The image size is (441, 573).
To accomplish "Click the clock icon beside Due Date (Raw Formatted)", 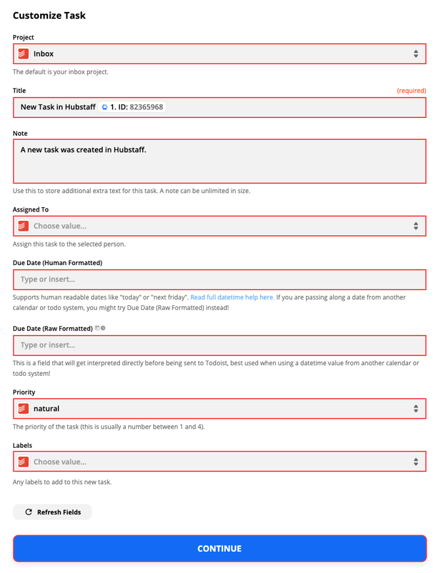I will [x=103, y=328].
